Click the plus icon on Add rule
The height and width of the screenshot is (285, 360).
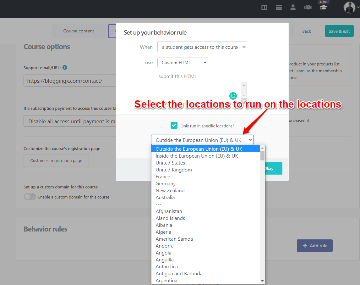pos(305,245)
